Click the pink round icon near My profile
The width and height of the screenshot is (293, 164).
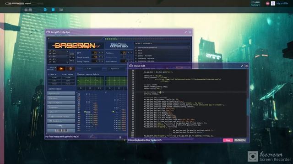267,3
